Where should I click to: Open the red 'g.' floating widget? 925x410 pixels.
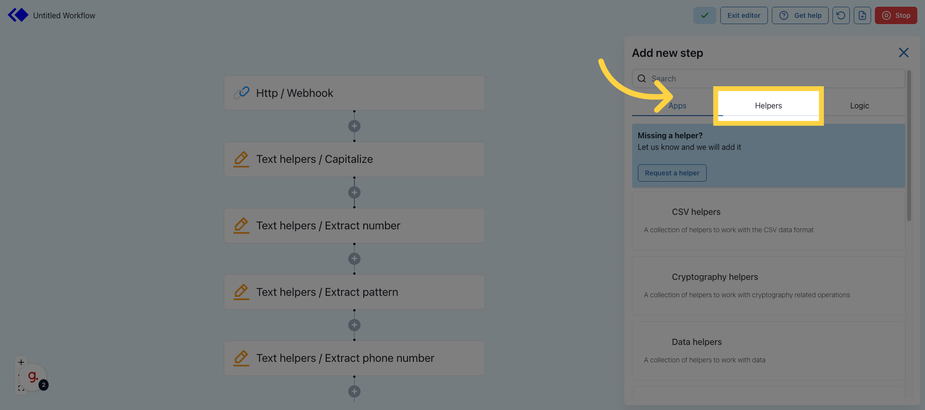click(33, 377)
